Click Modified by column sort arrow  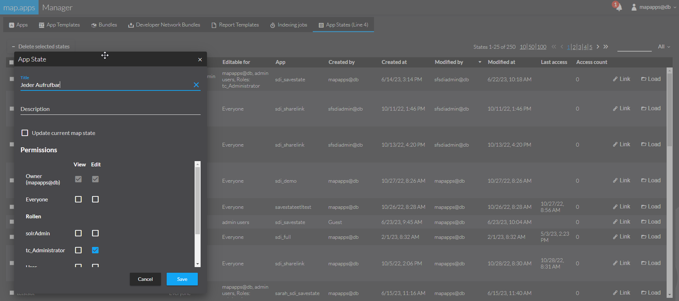480,62
